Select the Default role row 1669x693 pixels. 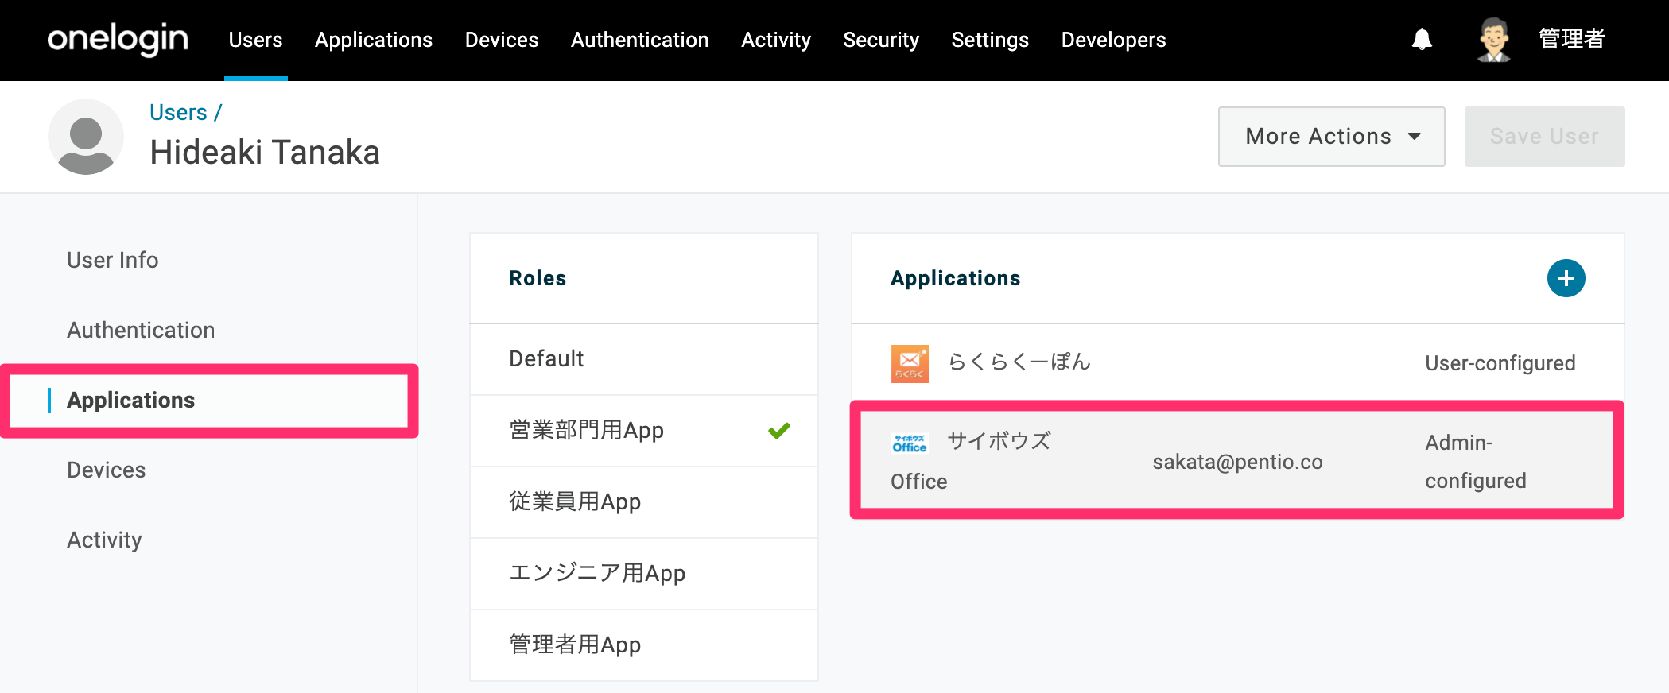point(644,359)
